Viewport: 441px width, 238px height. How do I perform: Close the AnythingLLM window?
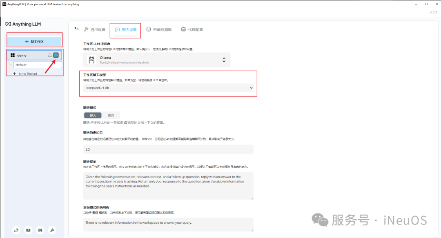tap(437, 4)
